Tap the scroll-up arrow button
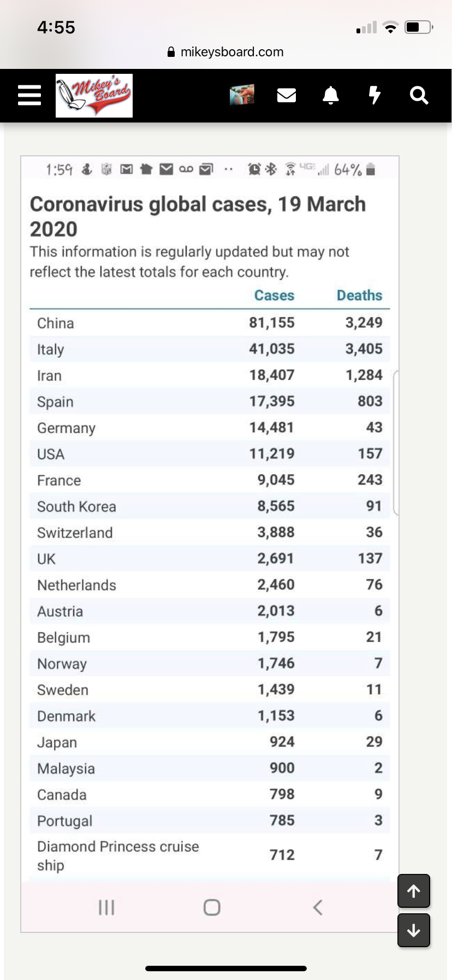The width and height of the screenshot is (452, 980). (x=414, y=891)
